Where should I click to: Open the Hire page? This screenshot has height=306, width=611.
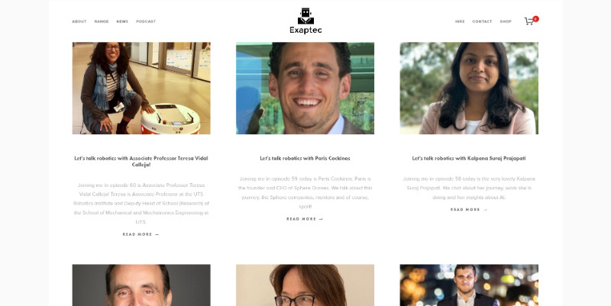(x=460, y=21)
